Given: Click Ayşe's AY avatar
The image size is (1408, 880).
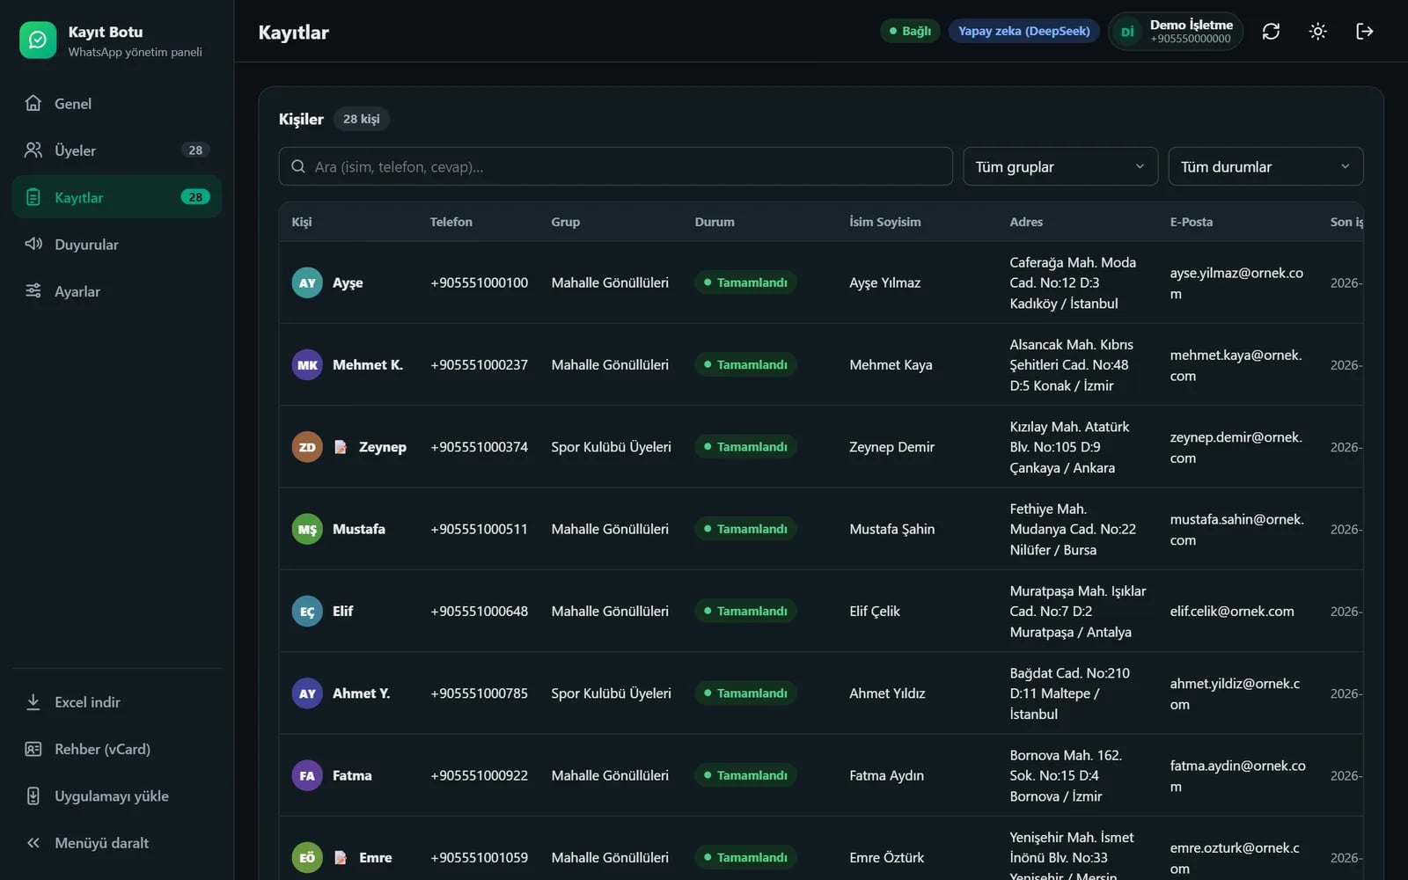Looking at the screenshot, I should coord(307,282).
